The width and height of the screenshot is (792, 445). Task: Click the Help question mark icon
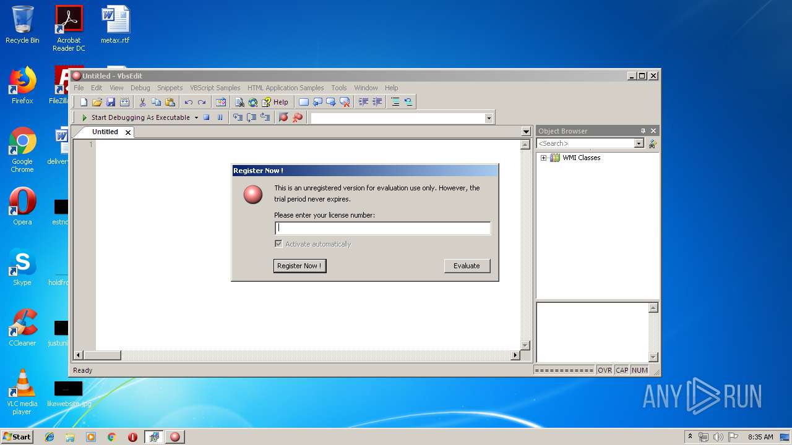pos(267,102)
